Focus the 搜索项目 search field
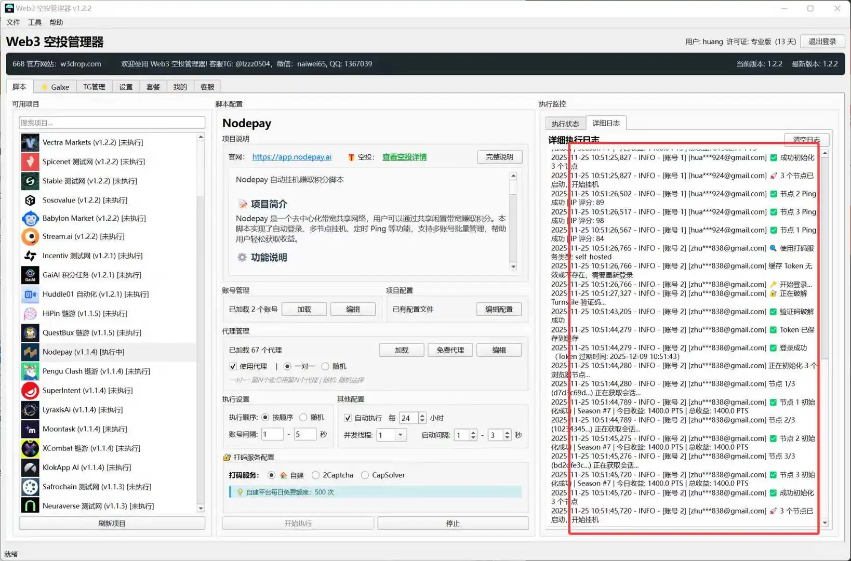Image resolution: width=851 pixels, height=561 pixels. [112, 123]
